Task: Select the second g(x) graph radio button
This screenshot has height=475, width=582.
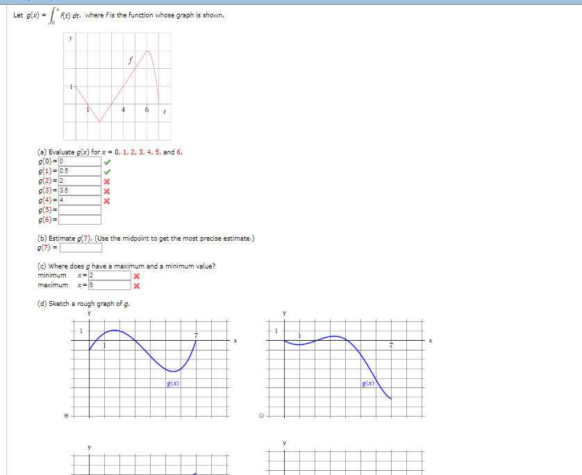Action: [262, 415]
